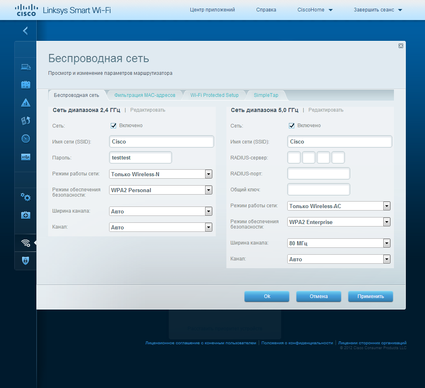Click Сеть диапазона 2,4 ГГц heading

click(x=86, y=110)
